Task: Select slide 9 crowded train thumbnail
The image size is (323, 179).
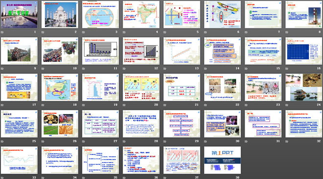Action: (19, 51)
